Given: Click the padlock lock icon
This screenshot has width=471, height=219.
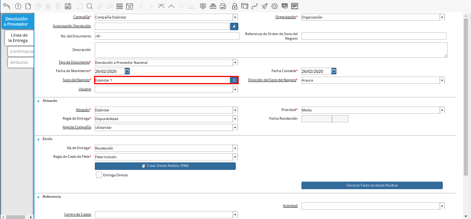Looking at the screenshot, I should (235, 6).
